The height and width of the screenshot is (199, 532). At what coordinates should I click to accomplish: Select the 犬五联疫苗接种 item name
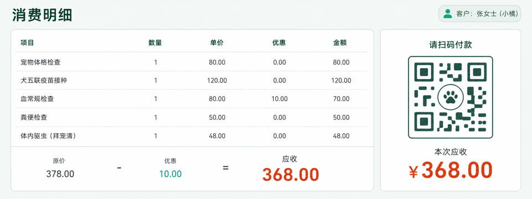44,81
